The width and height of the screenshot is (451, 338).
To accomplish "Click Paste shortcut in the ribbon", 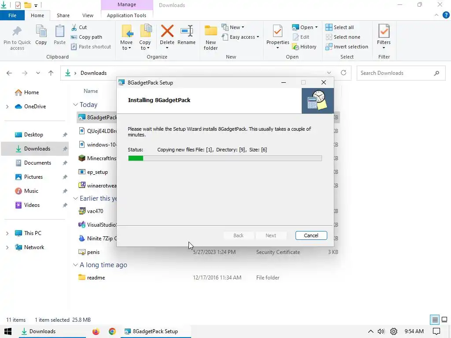I will tap(91, 47).
